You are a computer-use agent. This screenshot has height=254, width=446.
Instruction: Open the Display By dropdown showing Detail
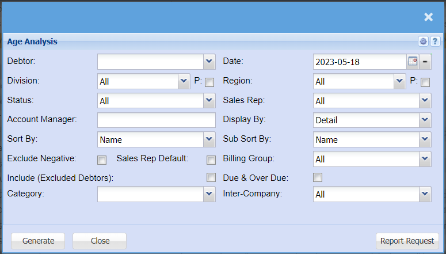pos(425,120)
